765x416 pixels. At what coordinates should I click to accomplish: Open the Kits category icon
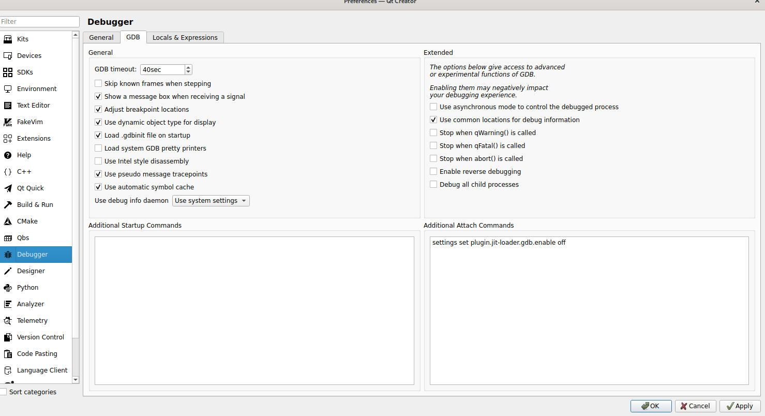click(x=8, y=39)
